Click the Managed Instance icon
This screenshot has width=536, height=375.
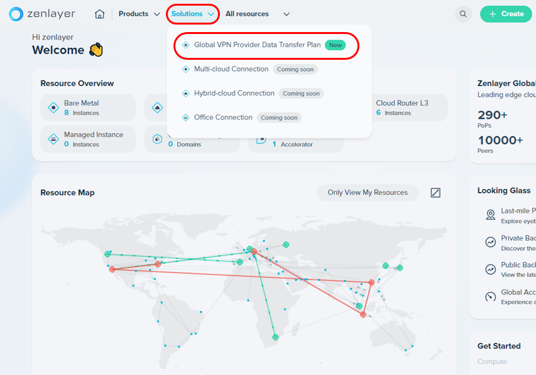(x=53, y=139)
